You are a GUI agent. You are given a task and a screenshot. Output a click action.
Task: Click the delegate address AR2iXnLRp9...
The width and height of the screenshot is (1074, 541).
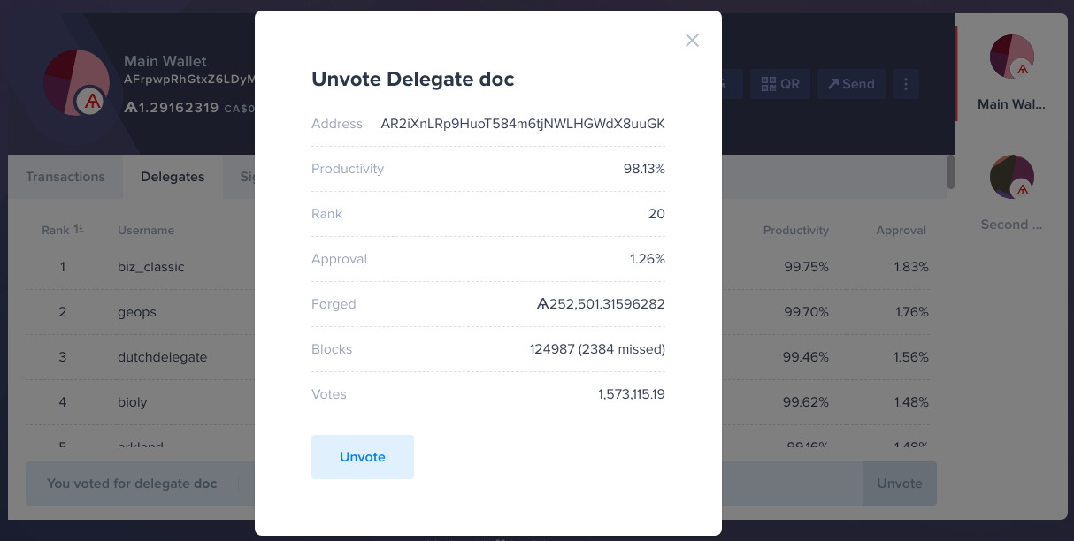pos(523,124)
